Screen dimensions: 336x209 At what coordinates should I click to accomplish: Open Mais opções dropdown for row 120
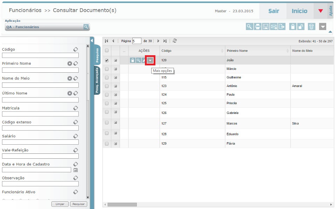click(x=150, y=60)
